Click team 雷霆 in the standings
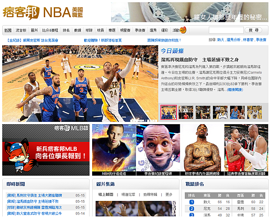The image size is (271, 219). (240, 202)
